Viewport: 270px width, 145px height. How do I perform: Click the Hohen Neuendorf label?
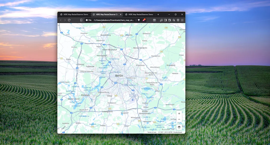pos(110,50)
